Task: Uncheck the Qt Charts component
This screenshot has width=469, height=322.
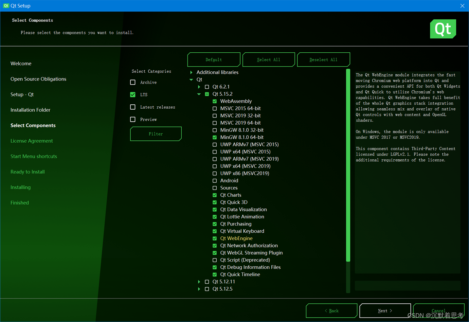Action: (215, 195)
